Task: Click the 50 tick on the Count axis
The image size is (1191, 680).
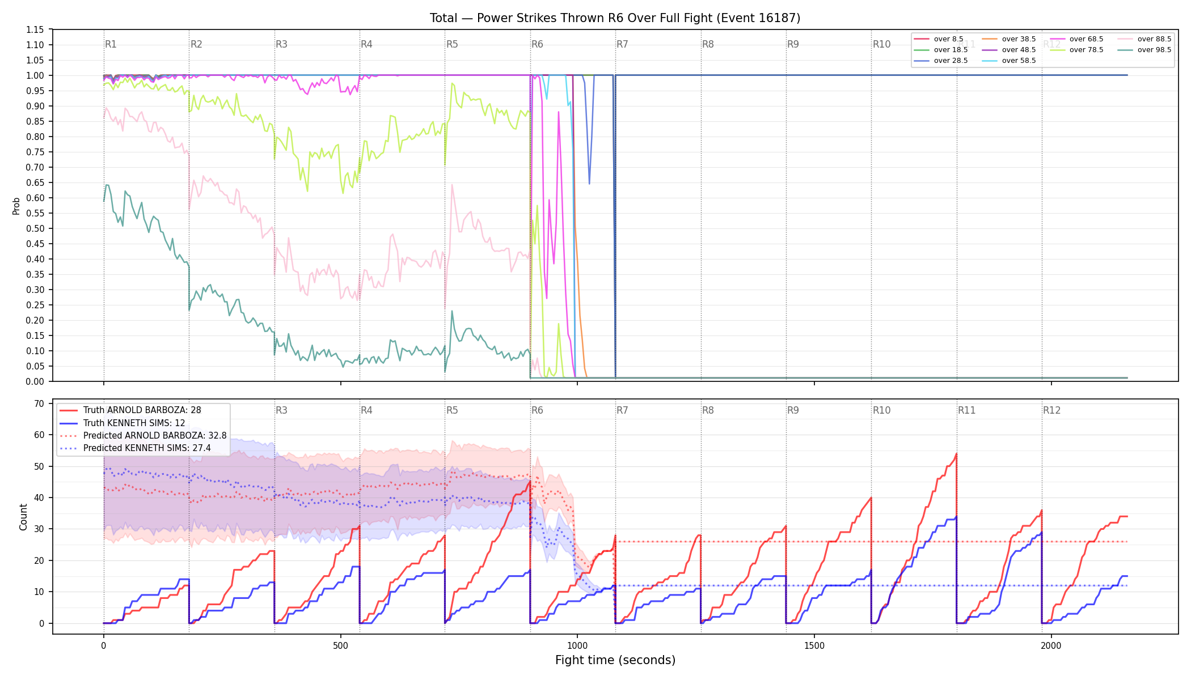Action: point(39,466)
